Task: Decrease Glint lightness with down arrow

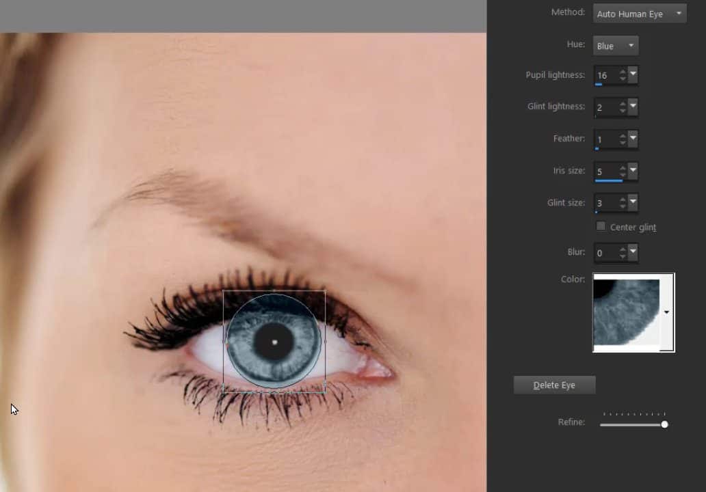Action: 621,110
